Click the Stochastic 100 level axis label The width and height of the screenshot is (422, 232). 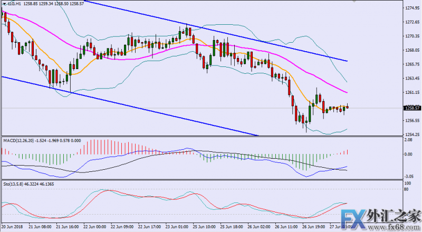(408, 183)
